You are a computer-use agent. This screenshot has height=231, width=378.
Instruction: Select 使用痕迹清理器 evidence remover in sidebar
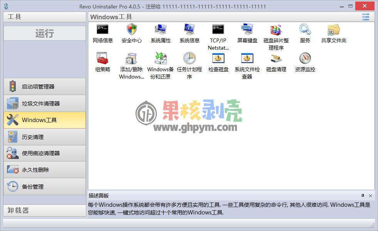pos(45,153)
